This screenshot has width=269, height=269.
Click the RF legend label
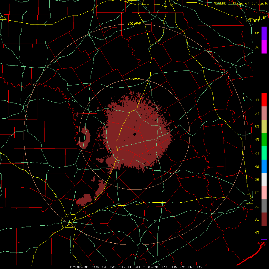tap(256, 33)
